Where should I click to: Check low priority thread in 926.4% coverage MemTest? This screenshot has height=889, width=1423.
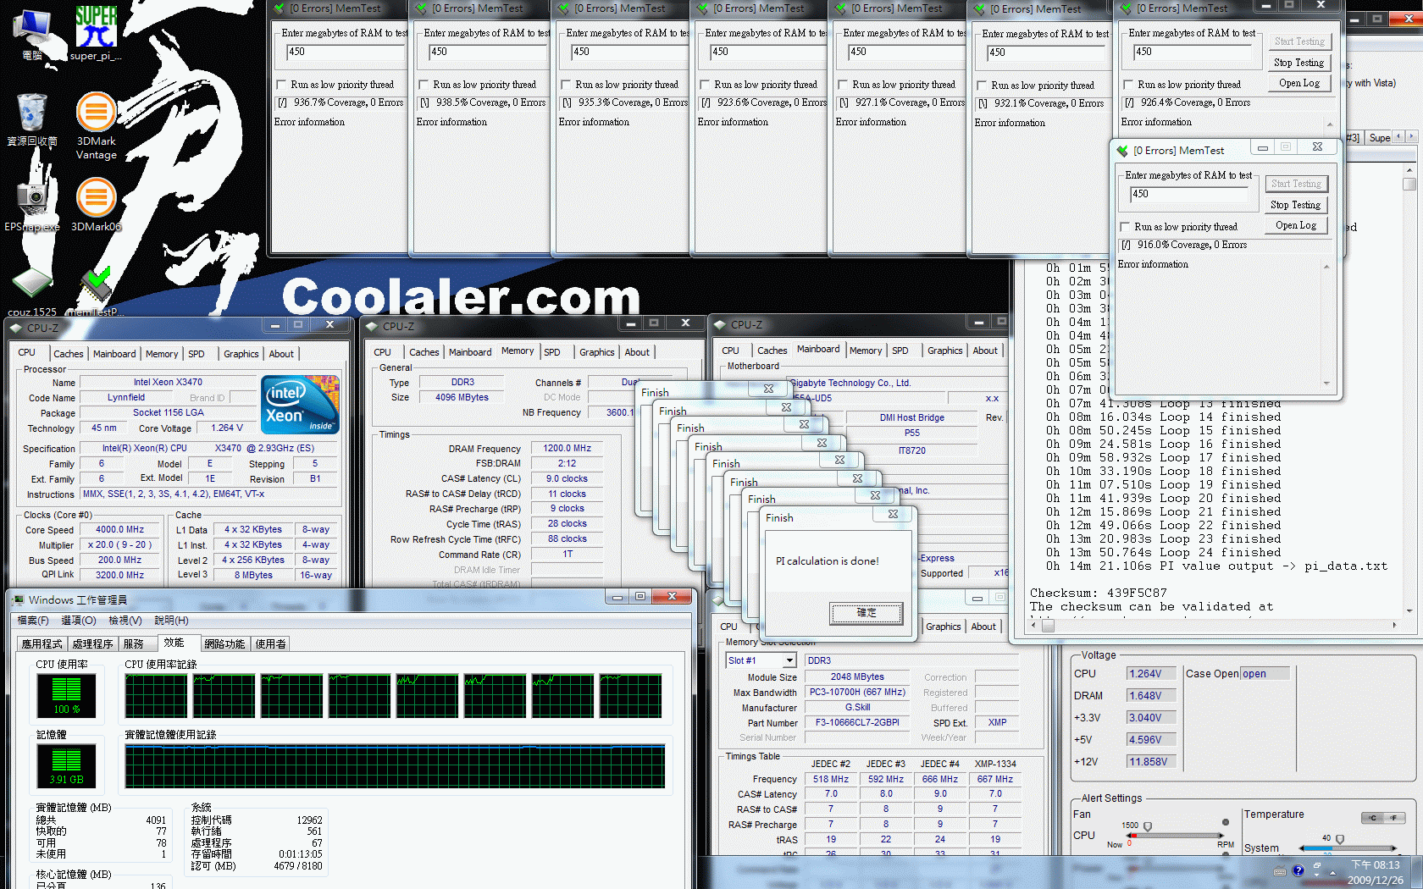[1128, 85]
